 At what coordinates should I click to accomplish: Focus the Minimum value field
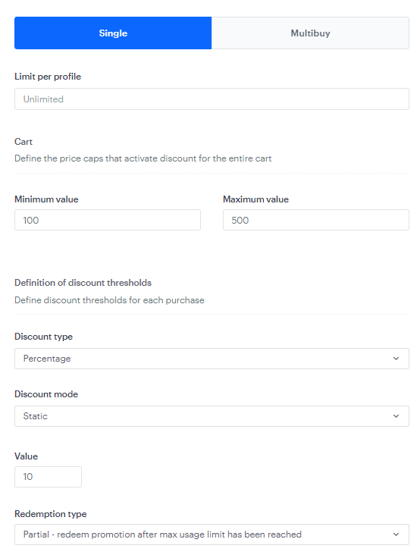coord(108,220)
